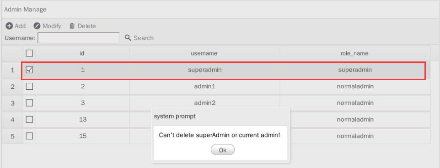The width and height of the screenshot is (440, 168).
Task: Tick the checkbox for id 13
Action: coord(29,119)
